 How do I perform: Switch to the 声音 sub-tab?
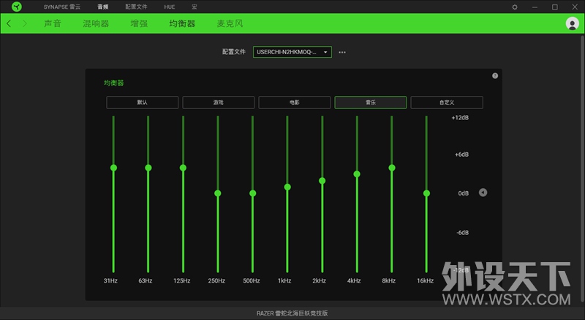(x=53, y=23)
